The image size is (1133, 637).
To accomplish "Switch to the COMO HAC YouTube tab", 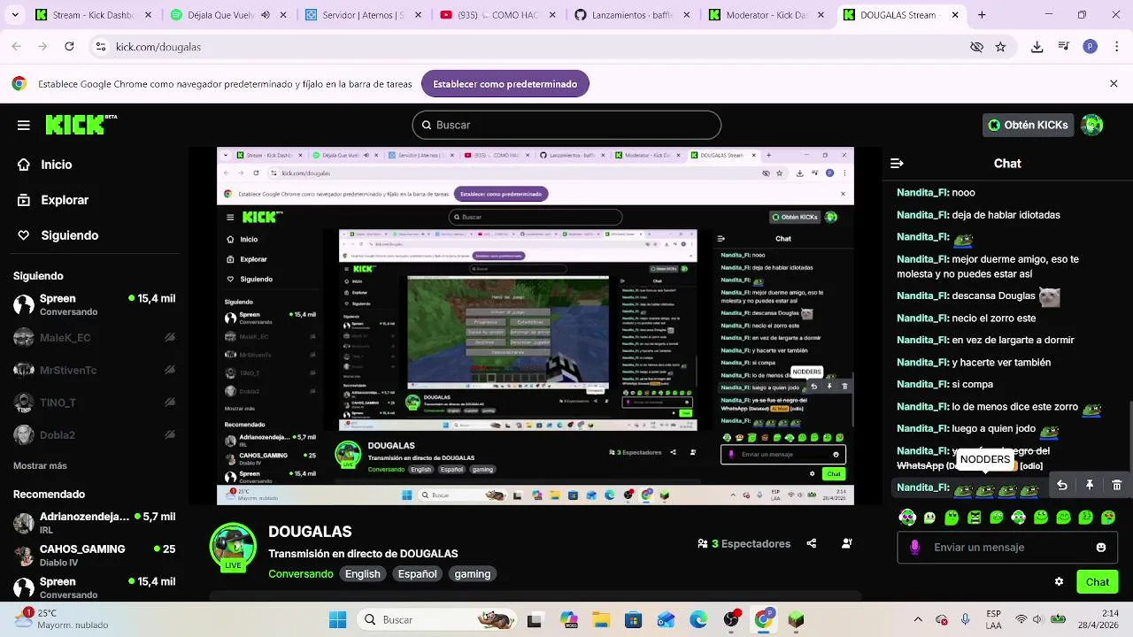I will pos(497,15).
